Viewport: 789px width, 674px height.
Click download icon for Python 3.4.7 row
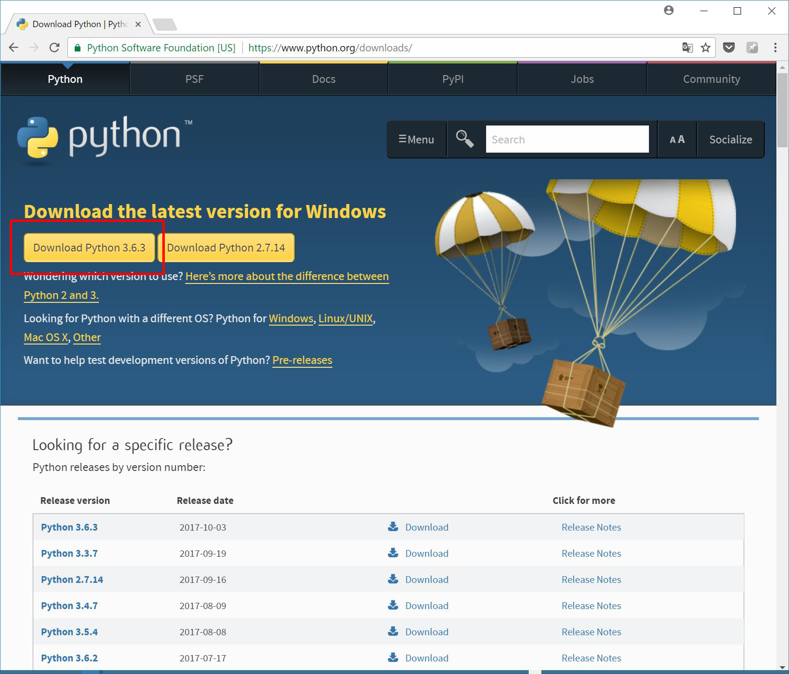393,605
